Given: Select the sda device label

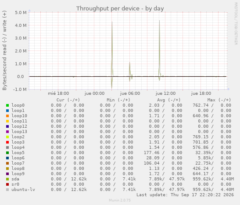Looking at the screenshot, I should 15,179.
